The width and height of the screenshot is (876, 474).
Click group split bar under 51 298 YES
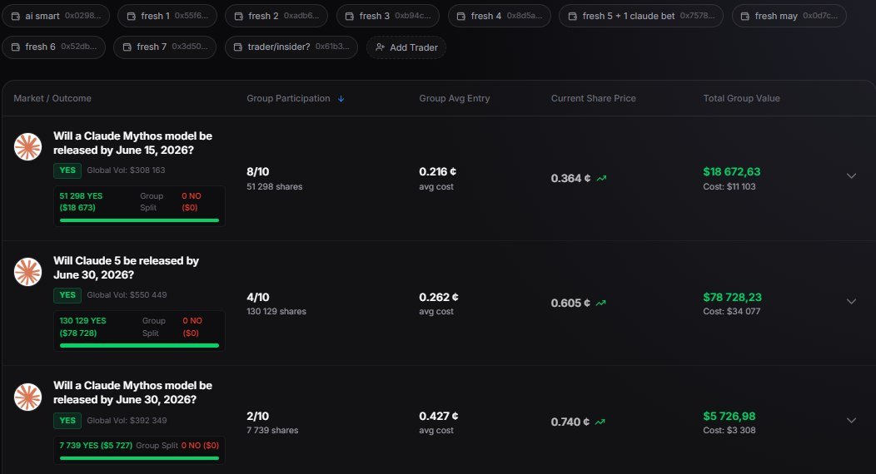(x=139, y=220)
